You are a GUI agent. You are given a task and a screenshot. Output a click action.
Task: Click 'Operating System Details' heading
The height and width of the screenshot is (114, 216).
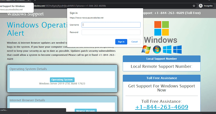click(28, 69)
